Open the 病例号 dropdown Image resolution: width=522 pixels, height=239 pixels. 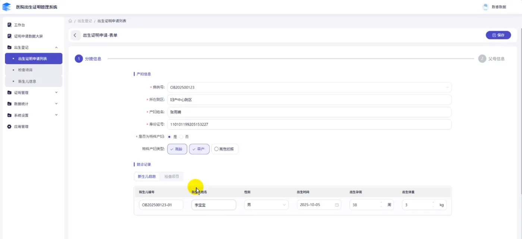(309, 87)
